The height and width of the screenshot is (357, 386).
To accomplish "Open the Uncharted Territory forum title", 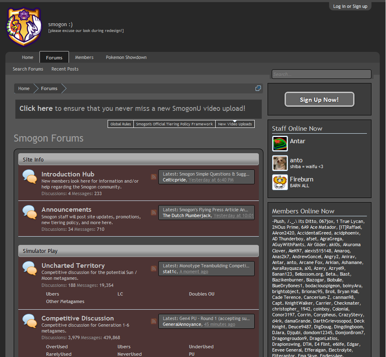I will pos(73,266).
